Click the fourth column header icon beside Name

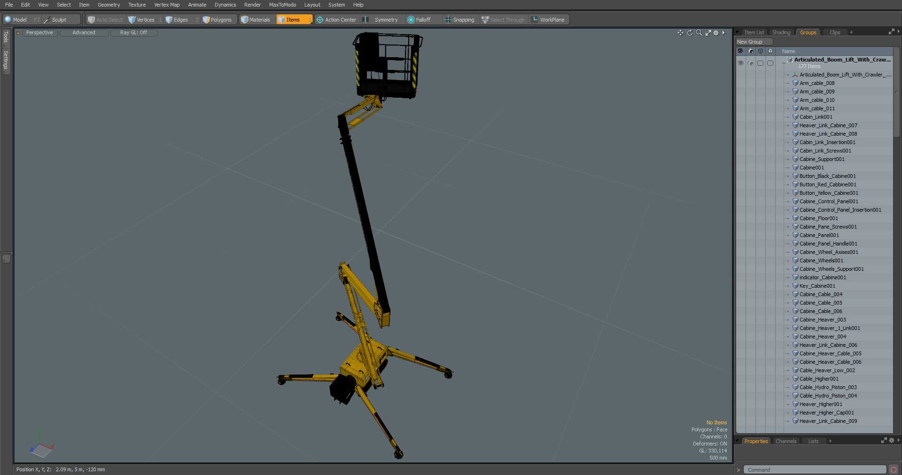(770, 51)
